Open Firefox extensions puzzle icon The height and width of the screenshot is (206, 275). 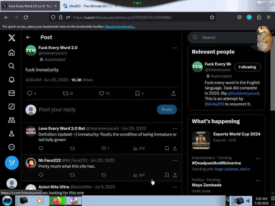259,17
